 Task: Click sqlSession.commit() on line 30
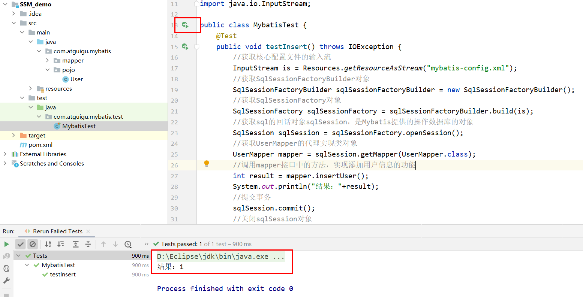click(x=272, y=208)
